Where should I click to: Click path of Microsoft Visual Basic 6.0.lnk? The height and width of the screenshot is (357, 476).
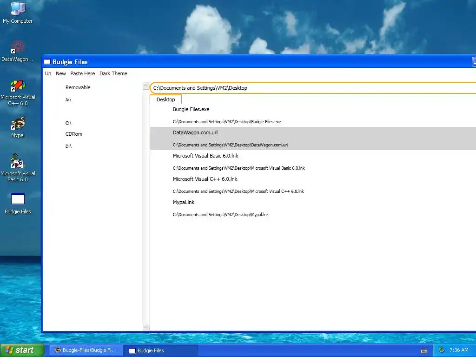coord(238,168)
